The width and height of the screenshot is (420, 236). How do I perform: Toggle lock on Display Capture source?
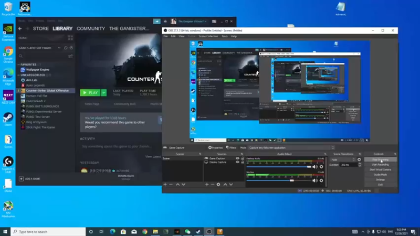[x=243, y=162]
